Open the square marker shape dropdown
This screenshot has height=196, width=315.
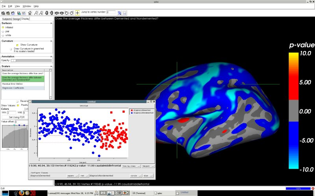point(73,176)
